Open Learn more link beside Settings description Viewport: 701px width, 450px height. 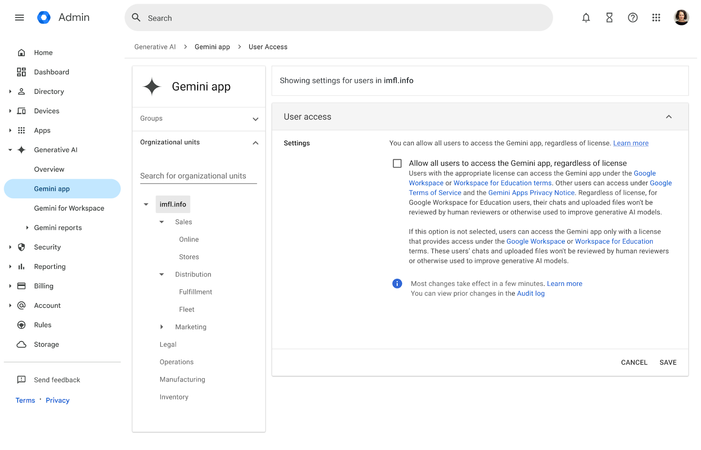click(x=630, y=143)
